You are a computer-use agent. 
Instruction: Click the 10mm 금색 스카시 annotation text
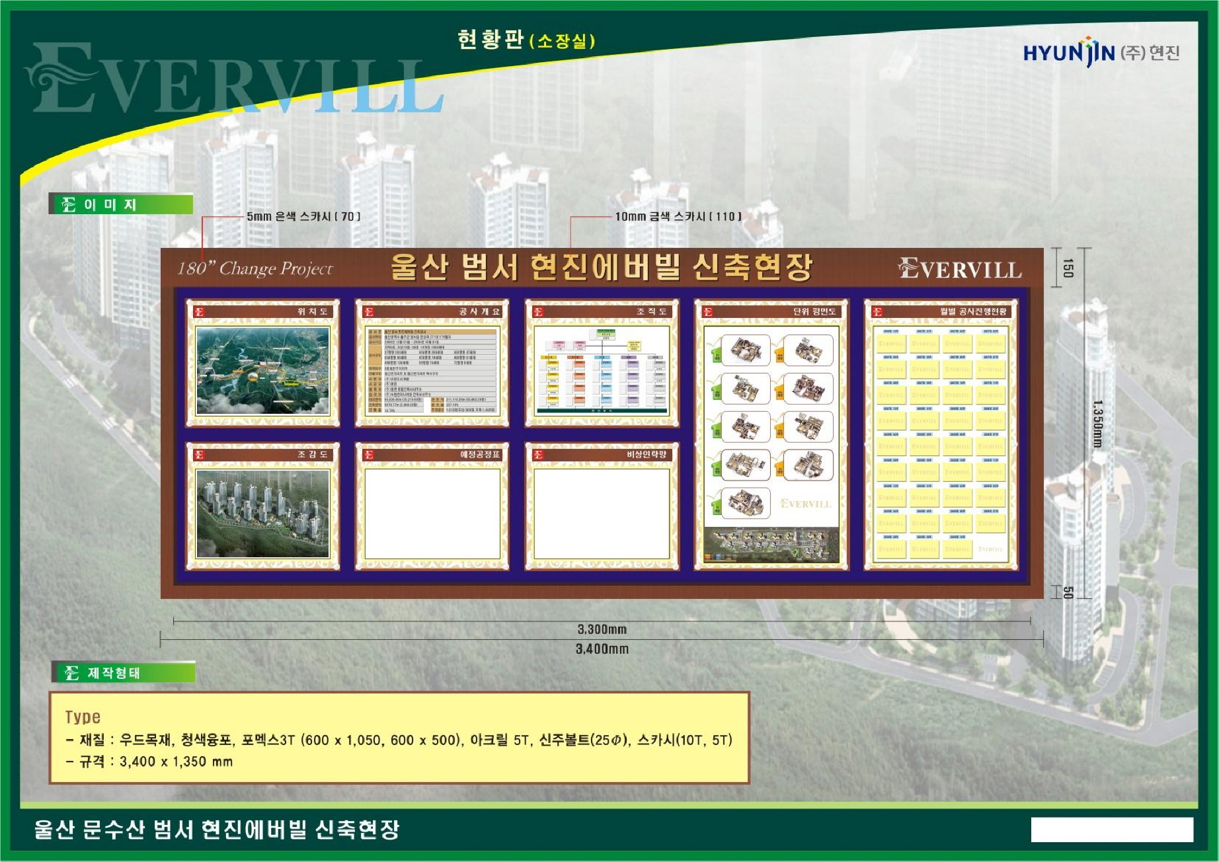pos(678,216)
